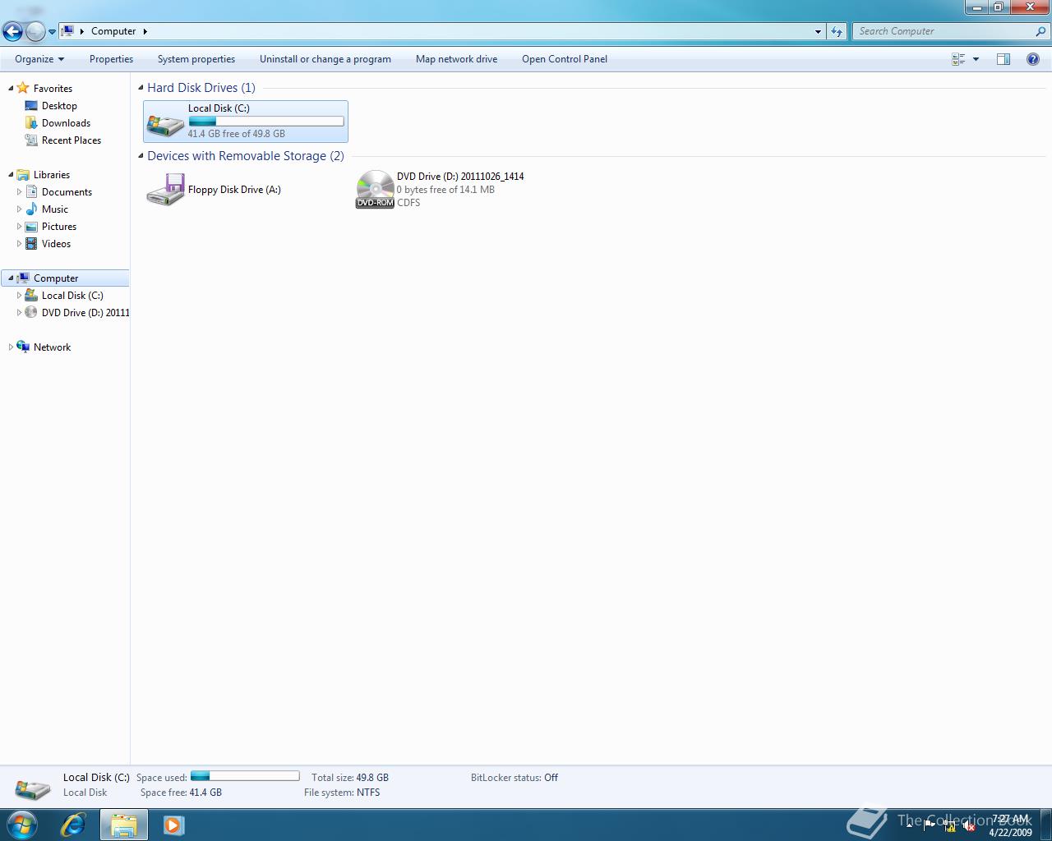This screenshot has width=1052, height=841.
Task: Select DVD Drive (D:) in navigation tree
Action: tap(85, 313)
